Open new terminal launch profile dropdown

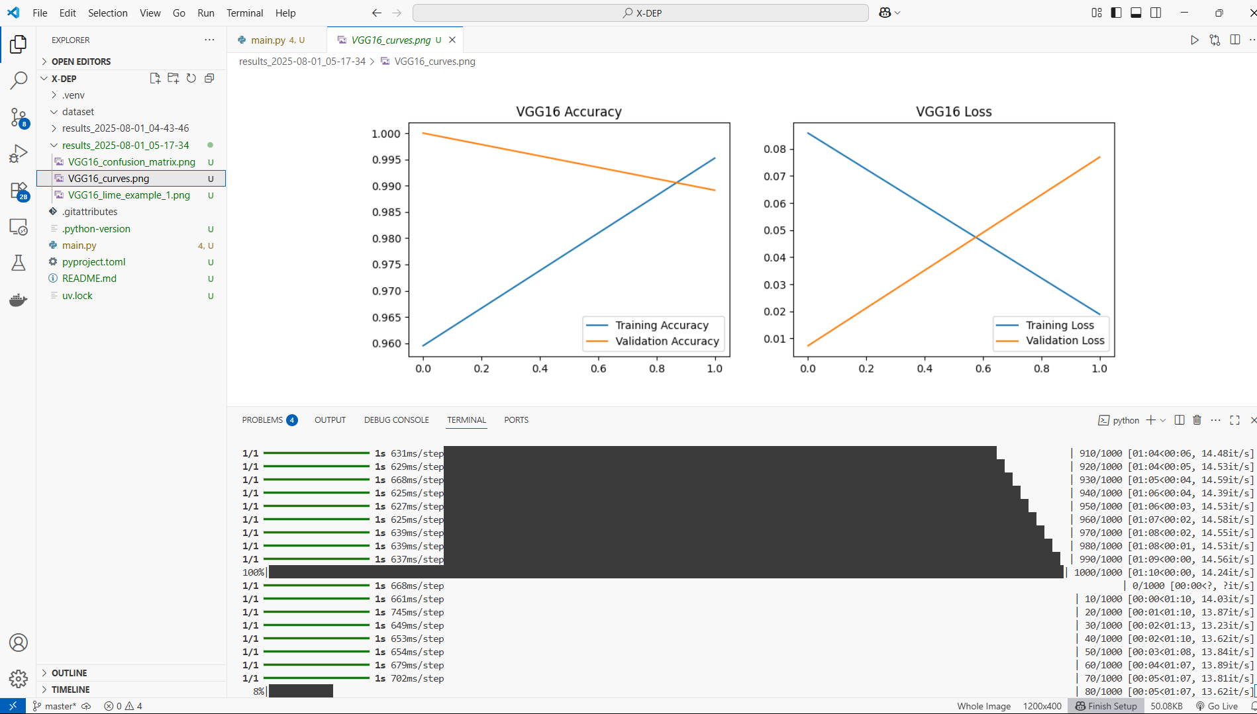coord(1163,420)
